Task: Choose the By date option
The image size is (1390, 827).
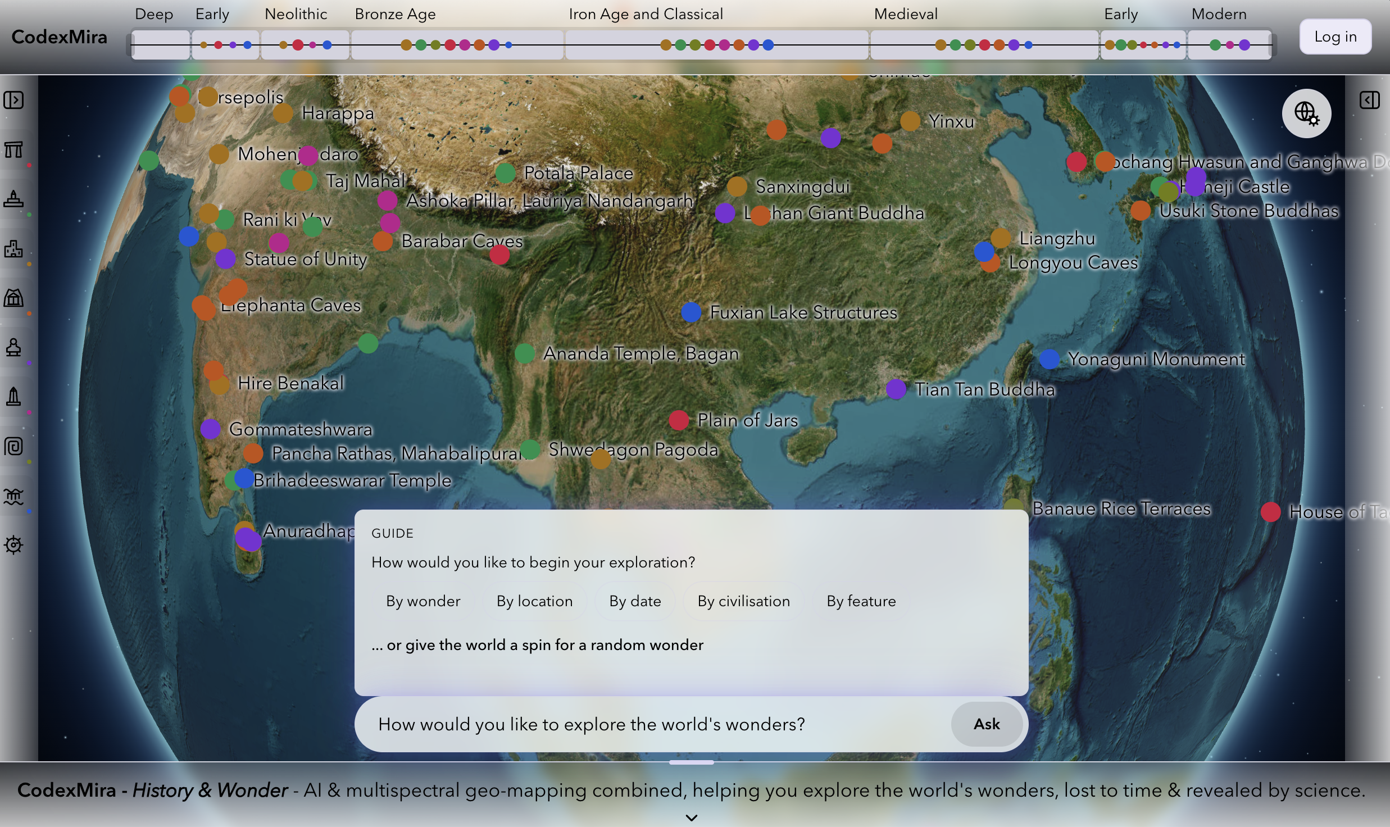Action: click(x=635, y=601)
